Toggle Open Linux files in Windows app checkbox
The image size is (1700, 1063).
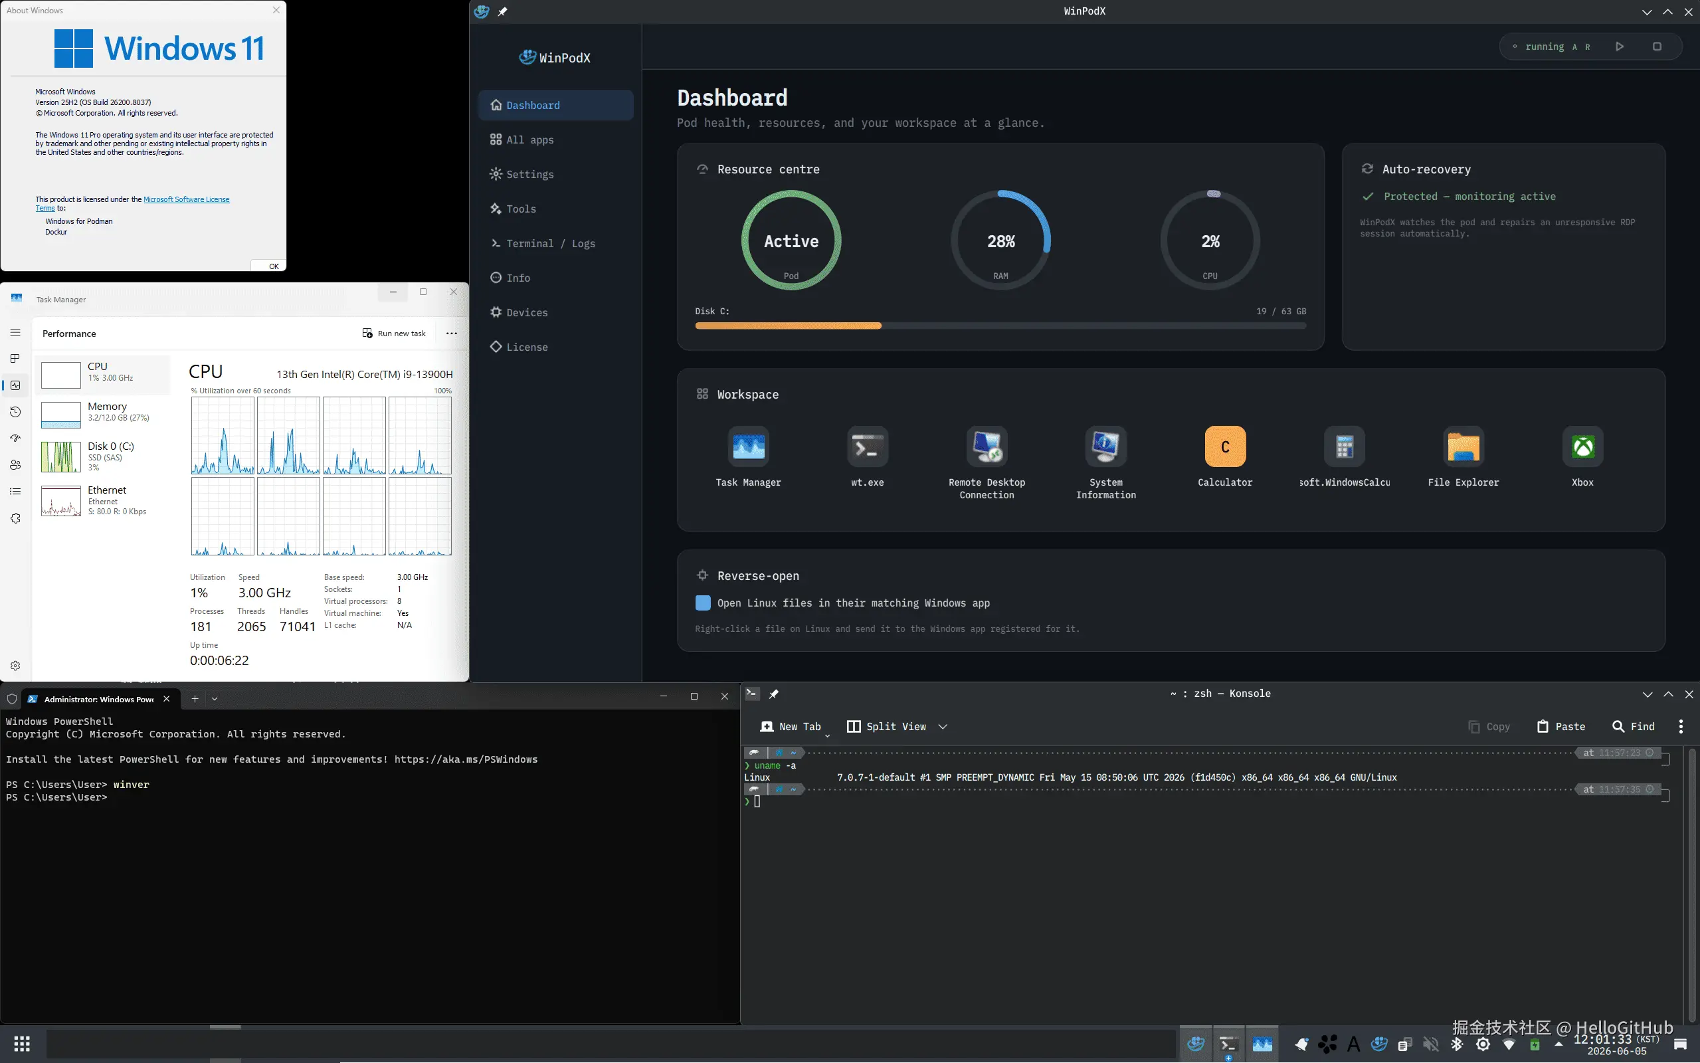point(703,603)
